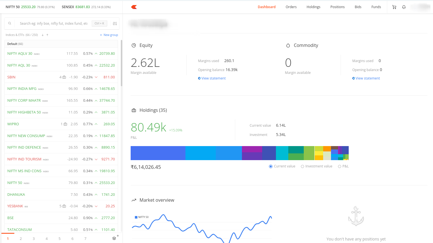Select the NIFTY AQL 30 row
Viewport: 433px width, 243px height.
[61, 65]
